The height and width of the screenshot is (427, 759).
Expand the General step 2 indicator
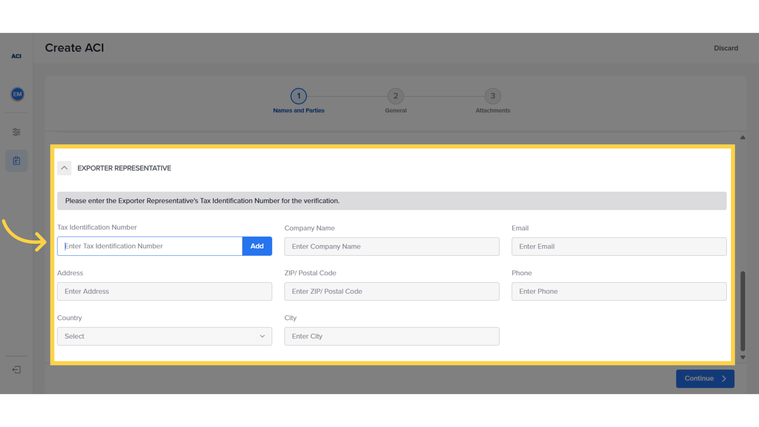(x=396, y=96)
